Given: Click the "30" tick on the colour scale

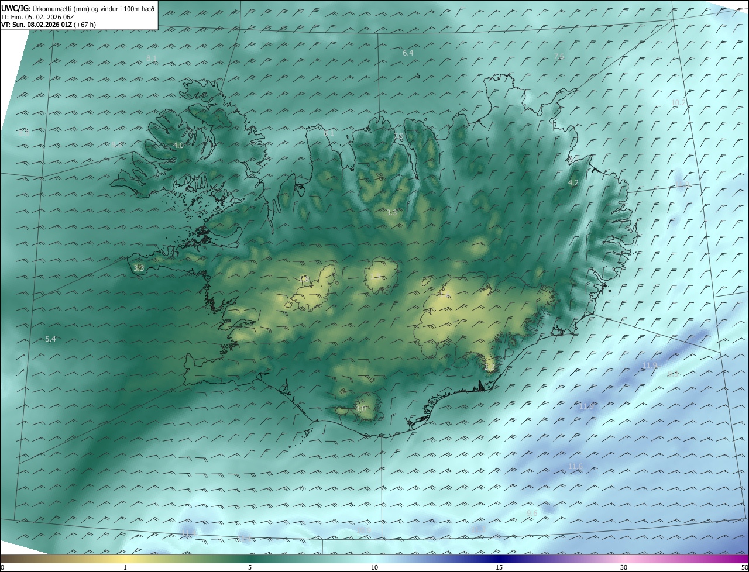Looking at the screenshot, I should tap(624, 567).
